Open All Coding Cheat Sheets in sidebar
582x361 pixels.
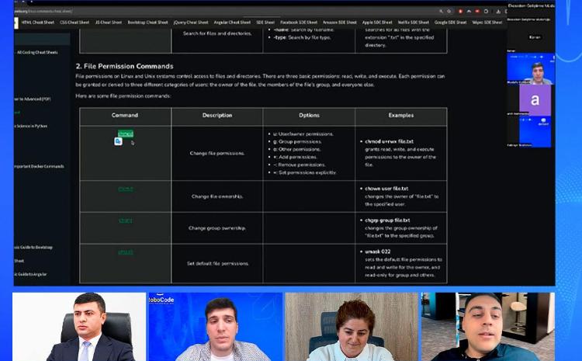(37, 52)
